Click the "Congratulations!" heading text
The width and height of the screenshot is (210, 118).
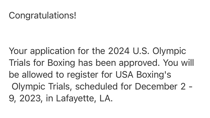[x=43, y=16]
